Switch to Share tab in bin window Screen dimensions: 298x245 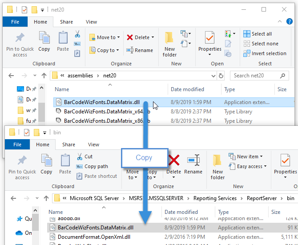pos(68,145)
